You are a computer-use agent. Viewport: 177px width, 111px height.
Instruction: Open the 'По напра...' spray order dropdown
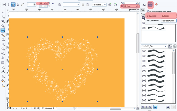click(x=100, y=5)
